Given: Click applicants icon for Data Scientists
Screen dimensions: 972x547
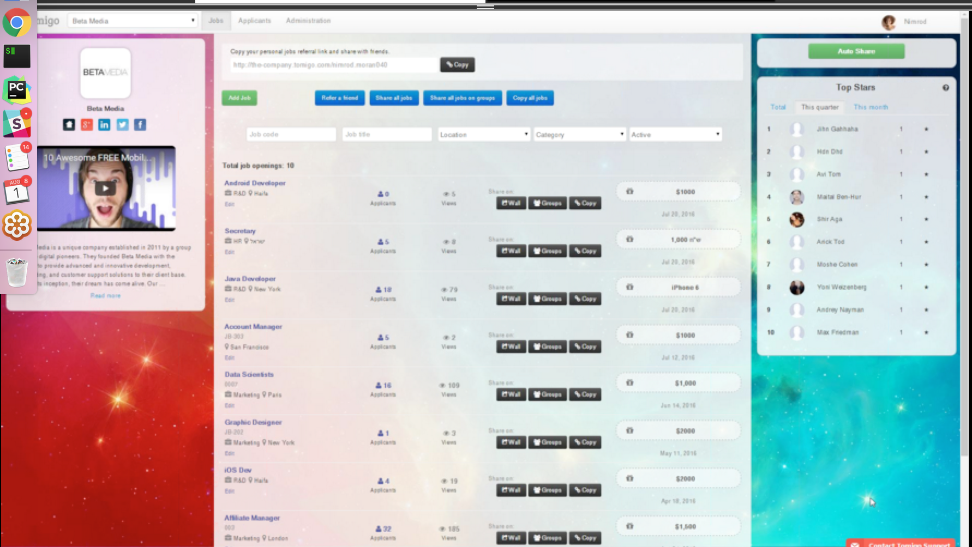Looking at the screenshot, I should pyautogui.click(x=379, y=385).
